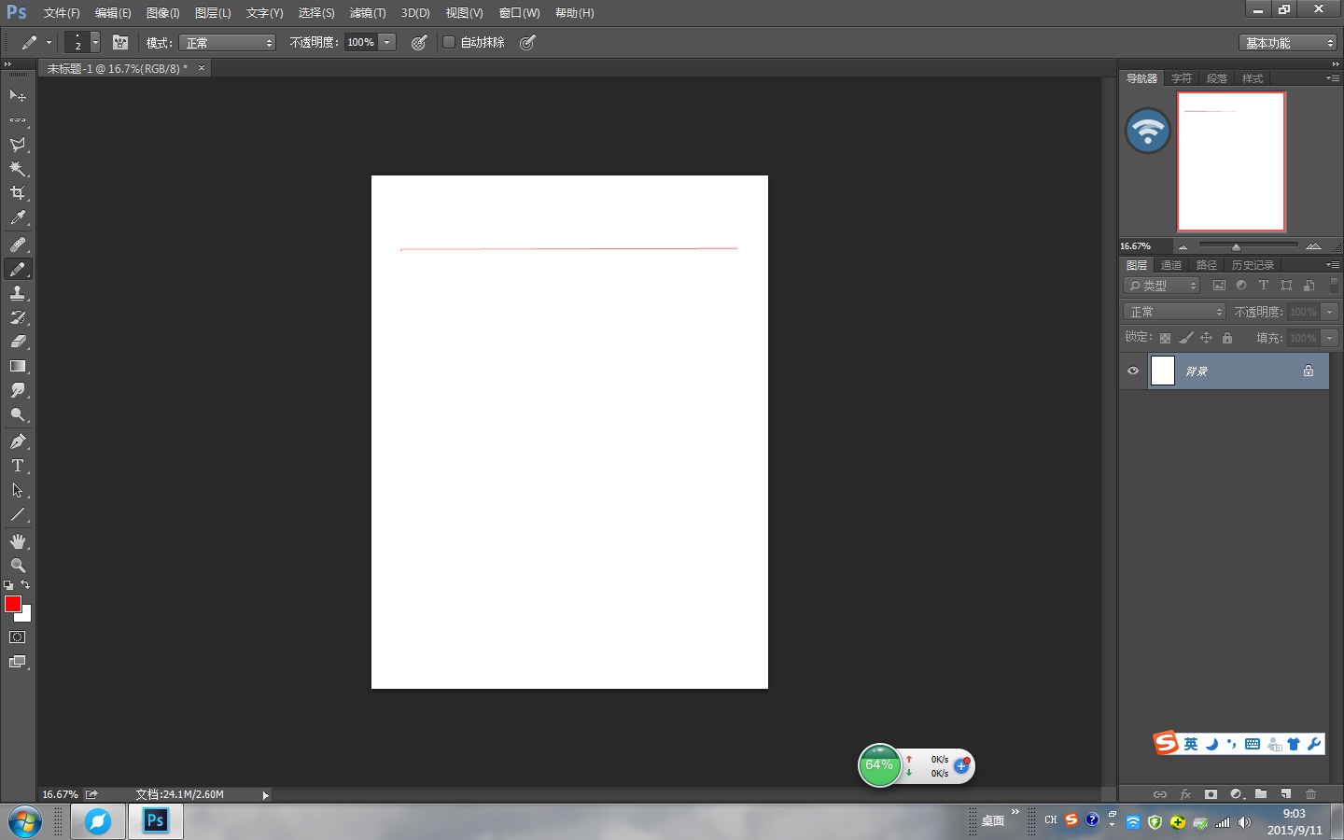Select the Hand tool

[18, 541]
